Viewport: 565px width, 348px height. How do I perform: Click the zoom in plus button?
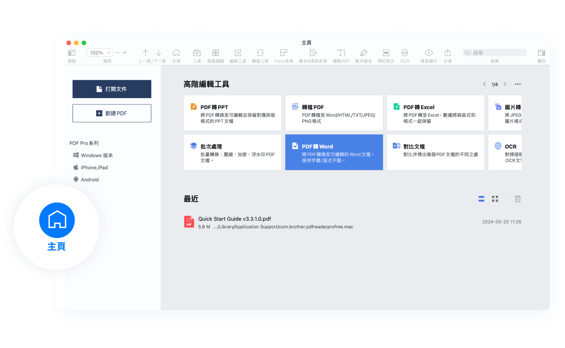125,53
